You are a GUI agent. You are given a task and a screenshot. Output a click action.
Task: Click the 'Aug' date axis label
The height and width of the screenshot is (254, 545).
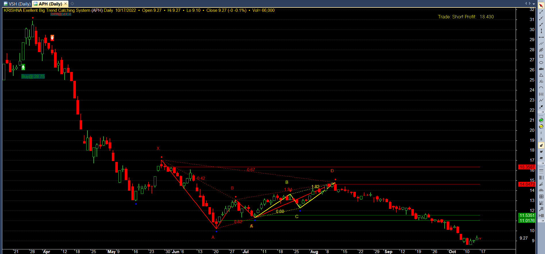pos(314,252)
